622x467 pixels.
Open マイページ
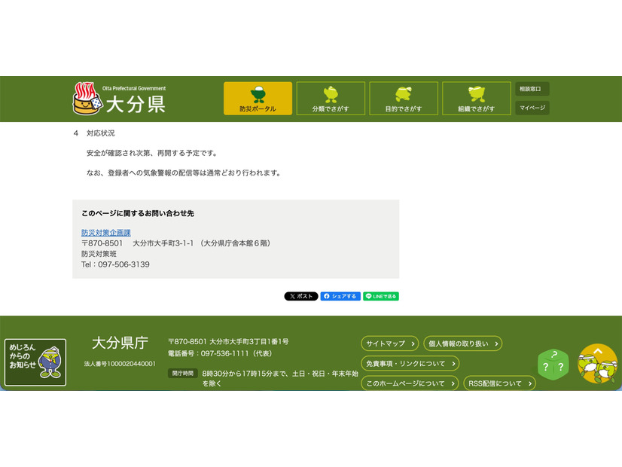point(532,108)
